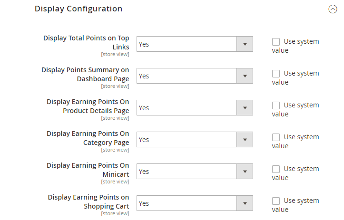The height and width of the screenshot is (220, 344).
Task: Collapse the Display Configuration section
Action: 333,9
